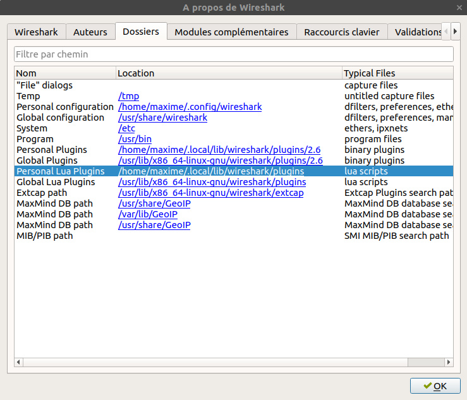Click the horizontal scrollbar right arrow
The height and width of the screenshot is (400, 467).
coord(449,362)
